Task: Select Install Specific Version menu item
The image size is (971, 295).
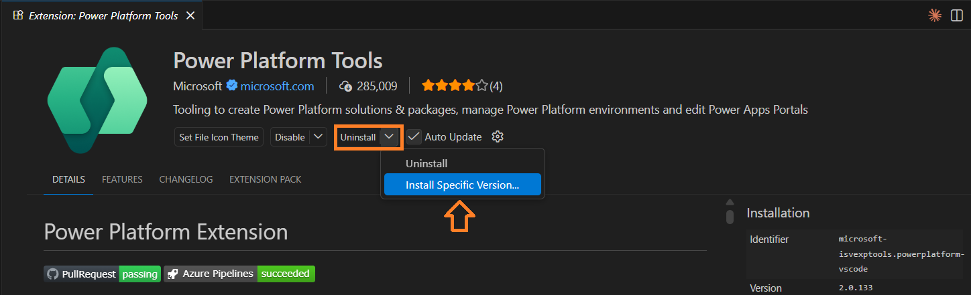Action: tap(462, 185)
